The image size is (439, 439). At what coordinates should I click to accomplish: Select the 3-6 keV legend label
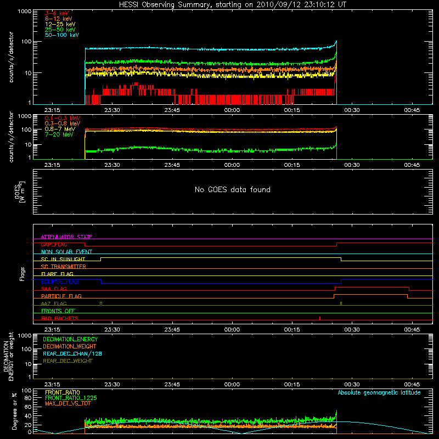57,13
